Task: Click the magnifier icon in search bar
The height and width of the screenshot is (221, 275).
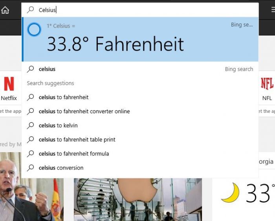Action: (x=31, y=10)
